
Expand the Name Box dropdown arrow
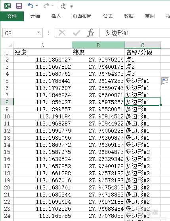pyautogui.click(x=38, y=32)
